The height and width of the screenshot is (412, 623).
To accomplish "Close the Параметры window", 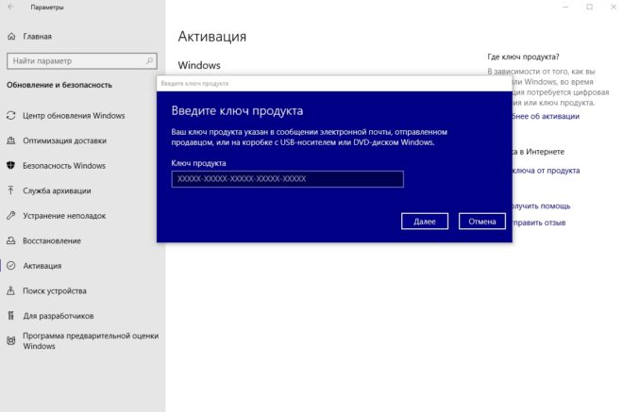I will click(x=613, y=7).
